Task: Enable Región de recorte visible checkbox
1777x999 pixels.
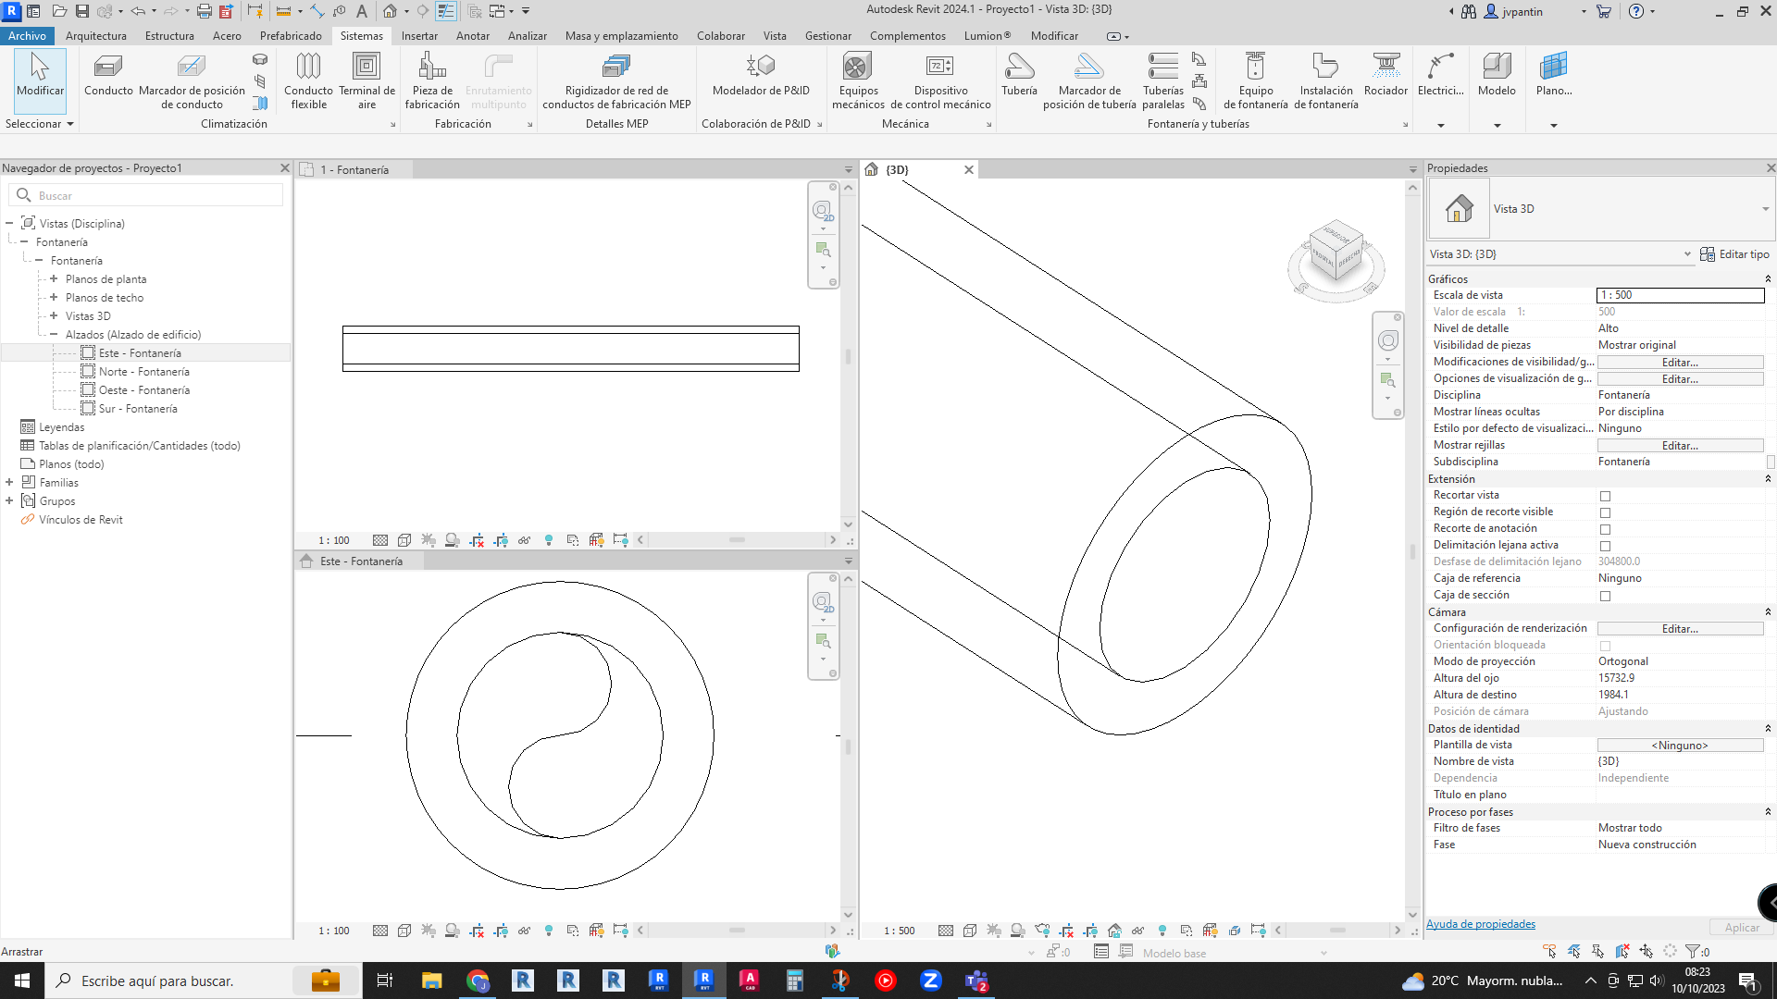Action: (x=1605, y=512)
